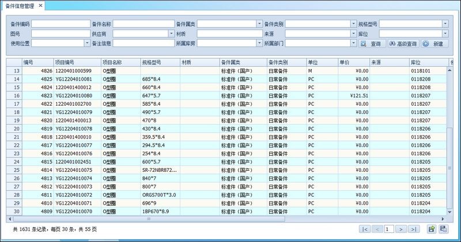Click the 查询 search button
The width and height of the screenshot is (461, 242).
(x=372, y=44)
